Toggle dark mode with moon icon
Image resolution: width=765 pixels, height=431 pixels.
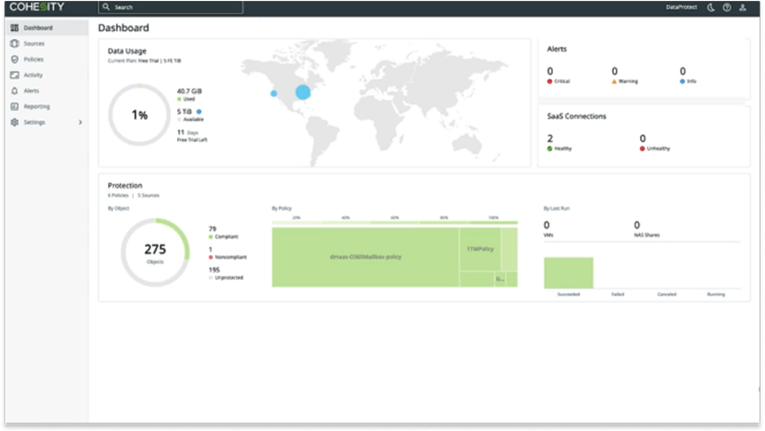[710, 7]
